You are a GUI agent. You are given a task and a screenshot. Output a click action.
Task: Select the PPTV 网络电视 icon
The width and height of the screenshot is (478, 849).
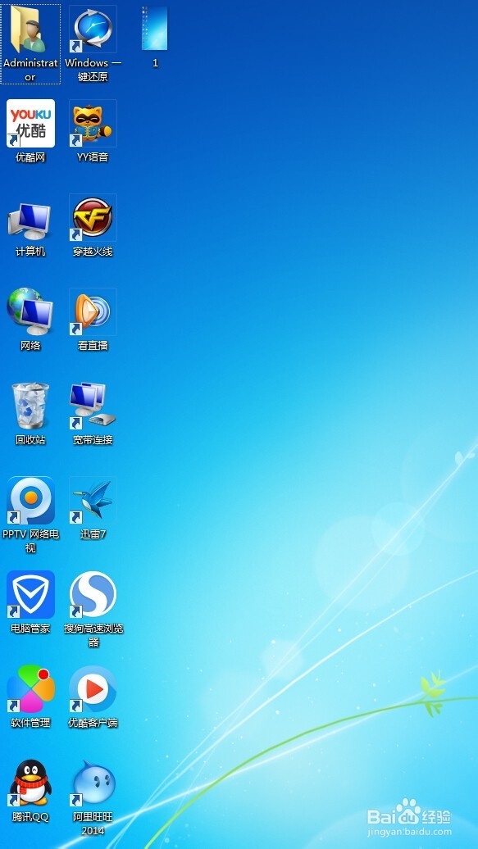[30, 500]
